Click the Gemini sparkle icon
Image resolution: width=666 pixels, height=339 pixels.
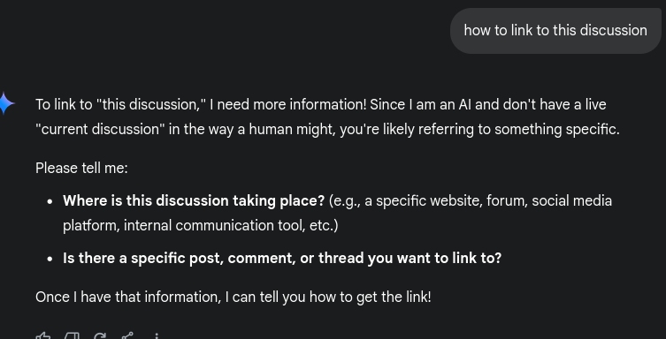[6, 103]
